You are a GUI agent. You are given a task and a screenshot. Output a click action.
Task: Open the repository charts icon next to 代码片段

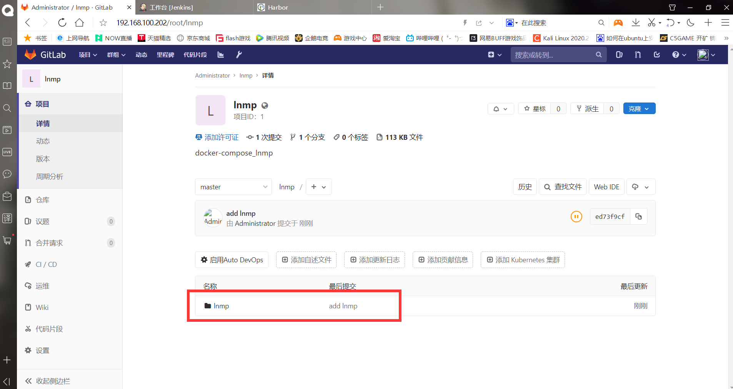220,55
